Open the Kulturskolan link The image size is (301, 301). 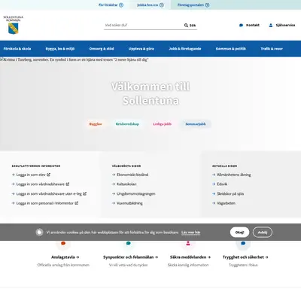[126, 184]
